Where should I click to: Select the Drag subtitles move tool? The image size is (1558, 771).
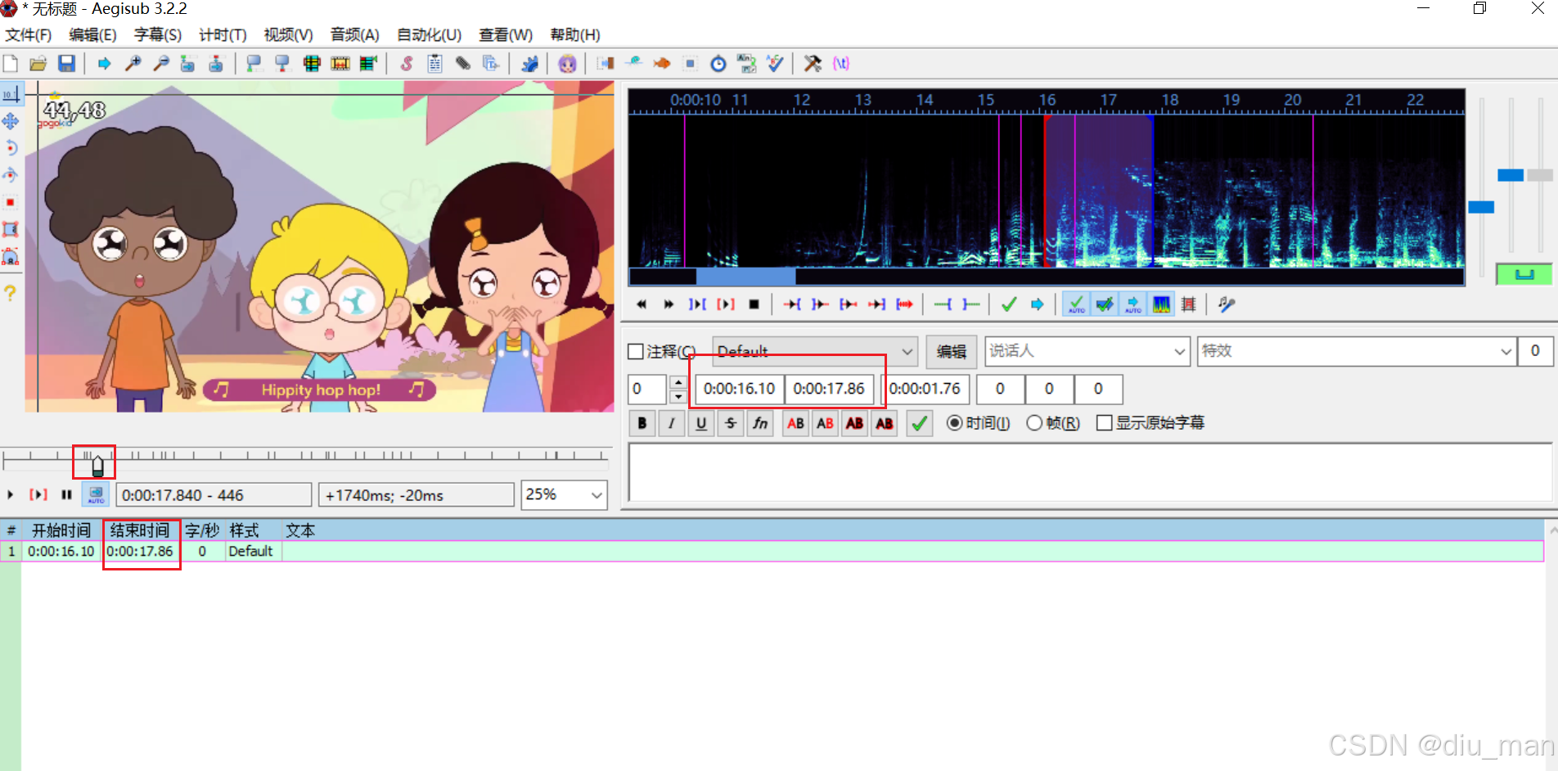pos(11,122)
